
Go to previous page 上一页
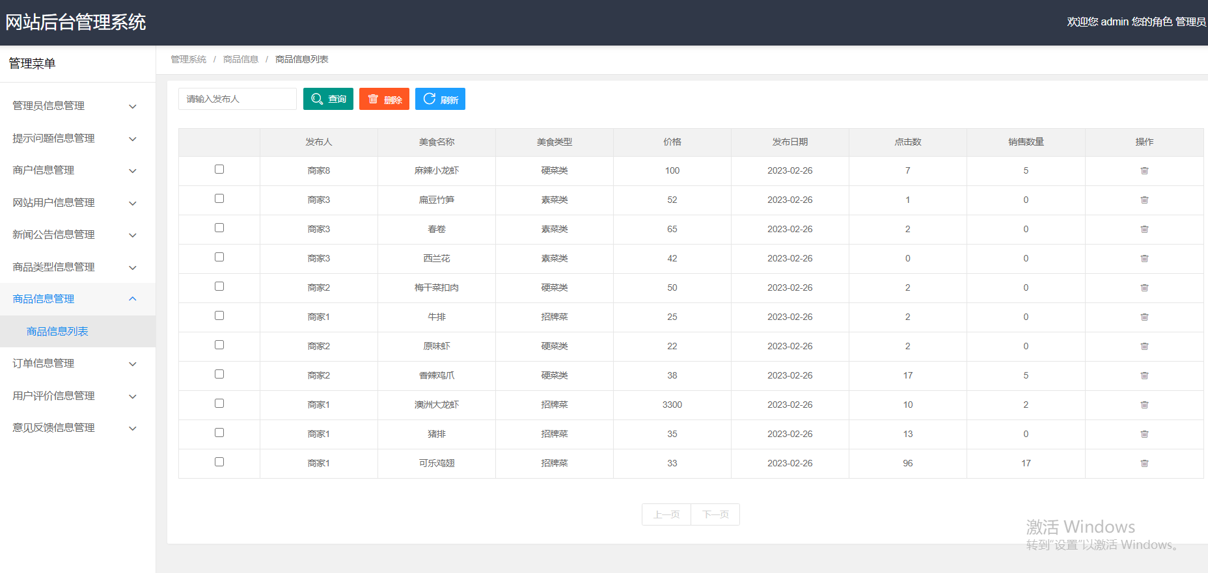pos(666,514)
